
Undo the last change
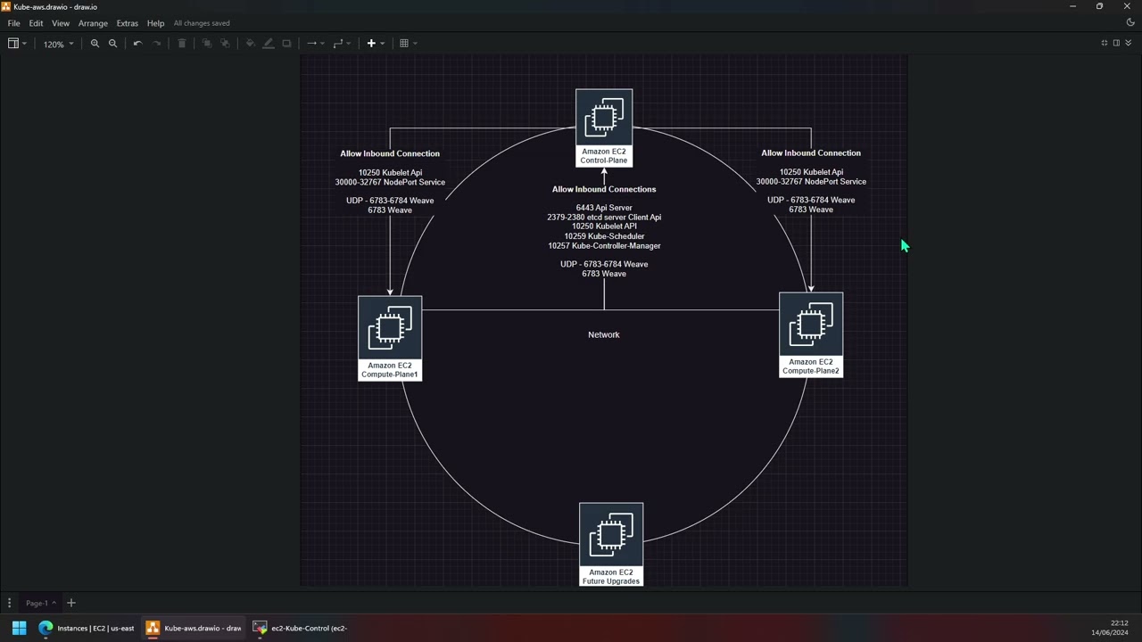click(137, 43)
